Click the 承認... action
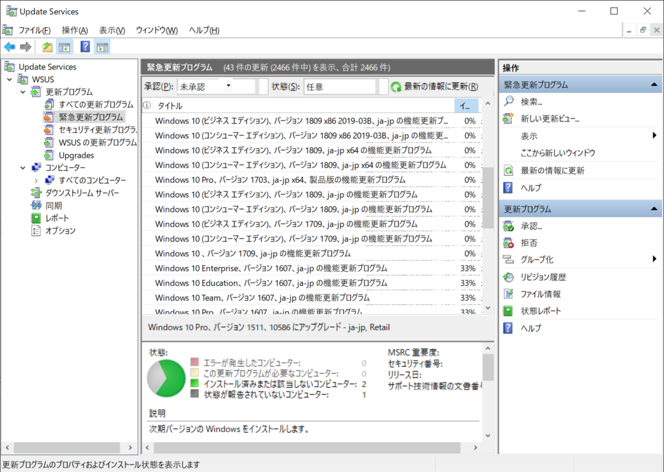 (x=531, y=226)
